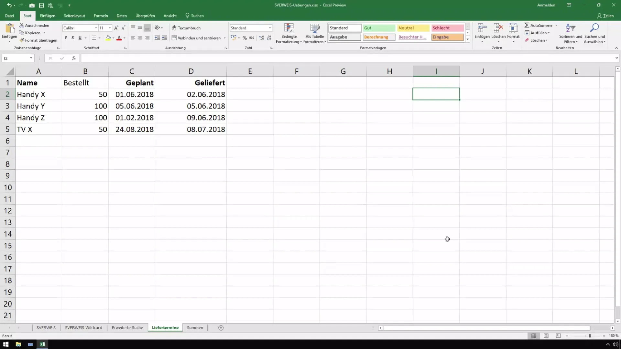621x349 pixels.
Task: Click the camera screenshot icon in quick access
Action: [x=32, y=5]
